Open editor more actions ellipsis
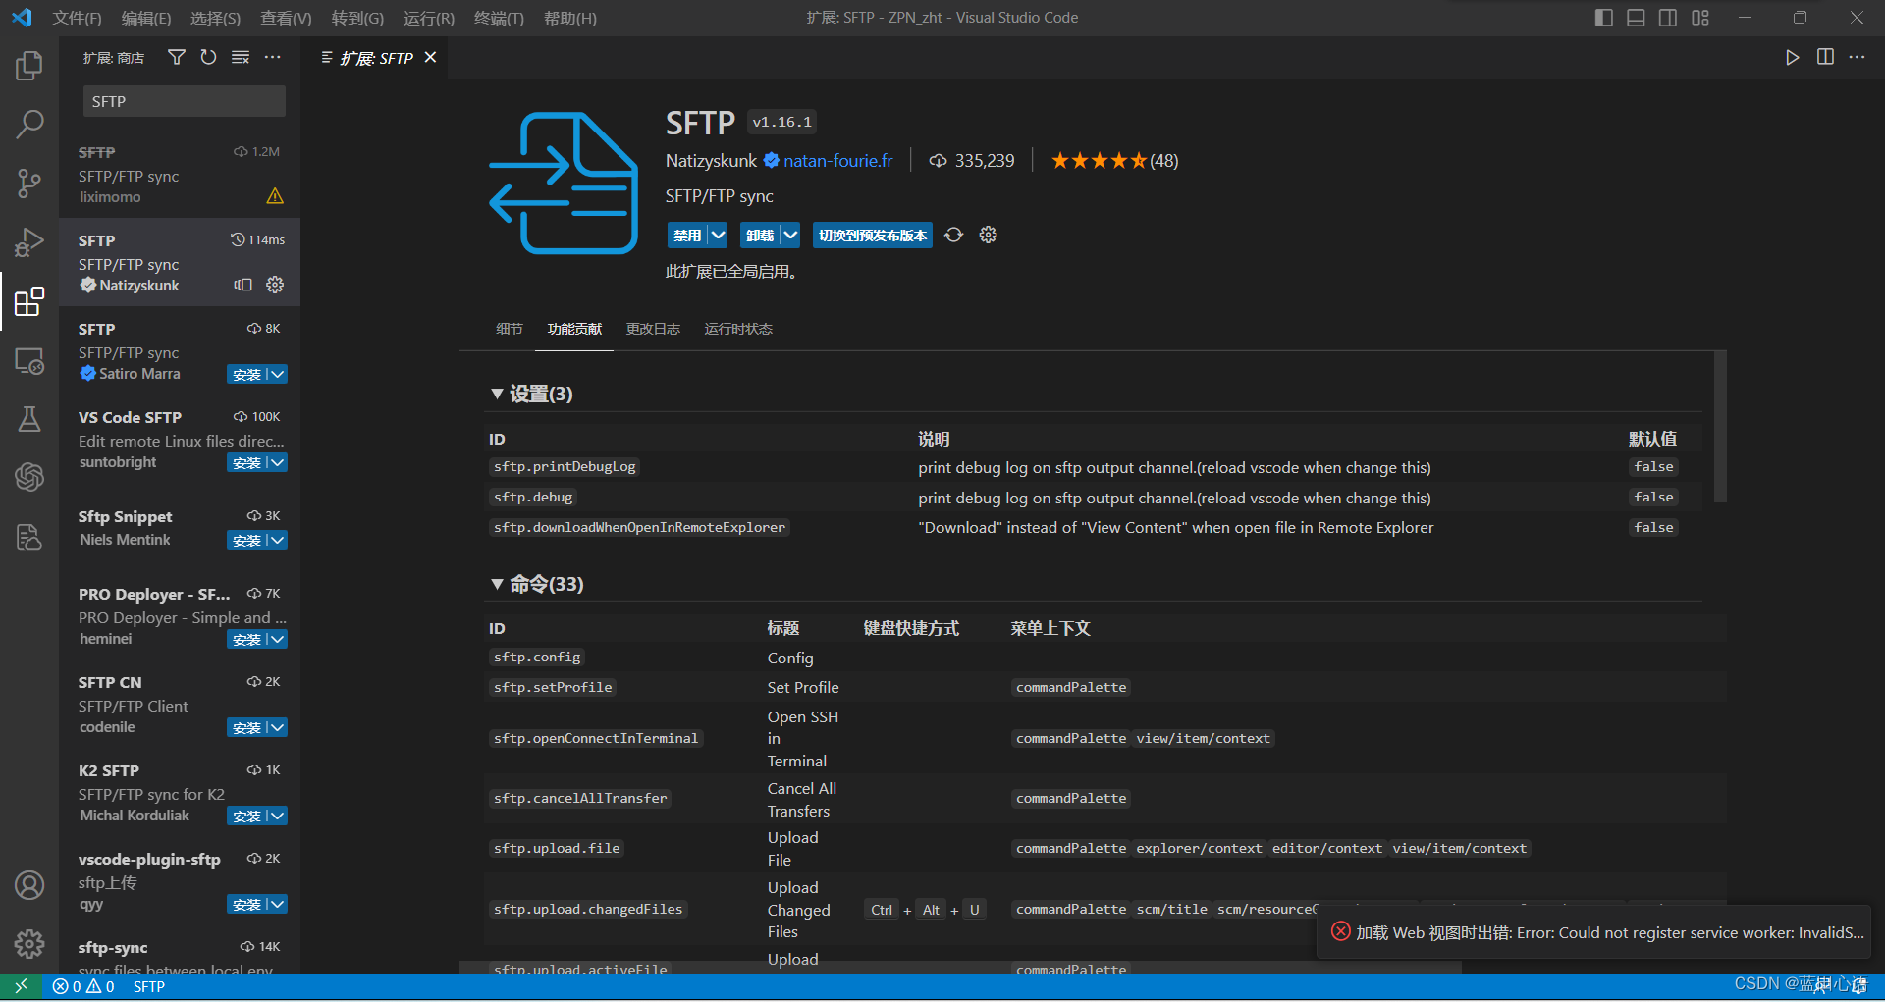Screen dimensions: 1885x1002 pyautogui.click(x=1857, y=57)
